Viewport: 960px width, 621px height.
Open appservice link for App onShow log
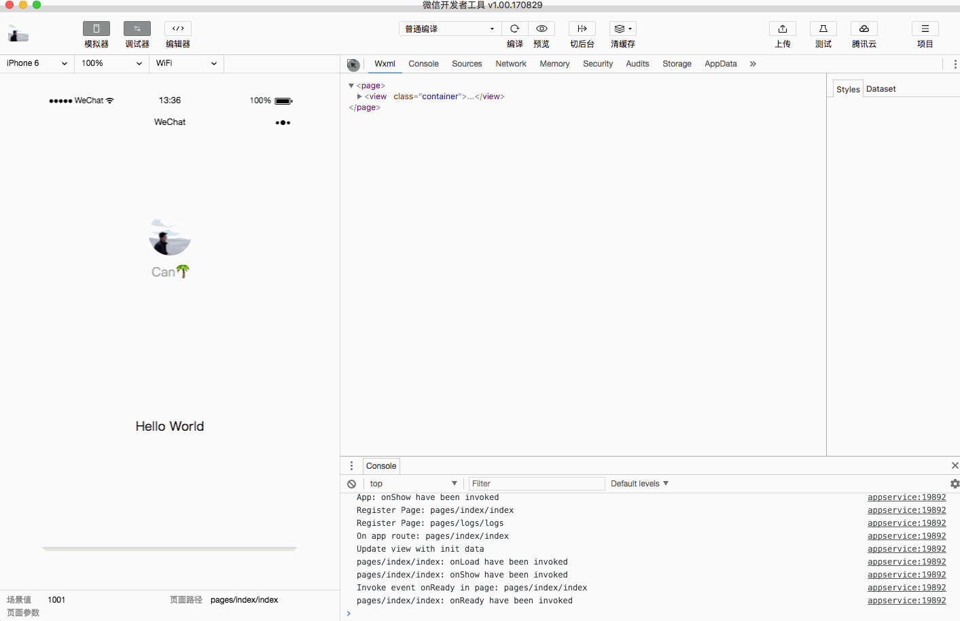(x=906, y=497)
